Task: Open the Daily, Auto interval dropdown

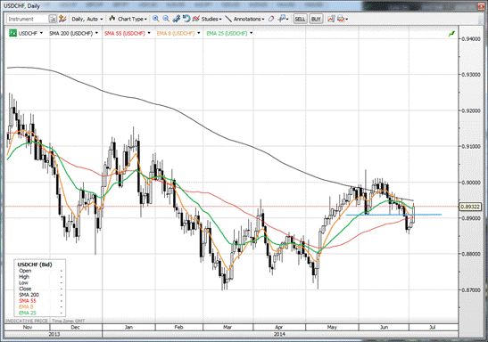Action: point(87,19)
